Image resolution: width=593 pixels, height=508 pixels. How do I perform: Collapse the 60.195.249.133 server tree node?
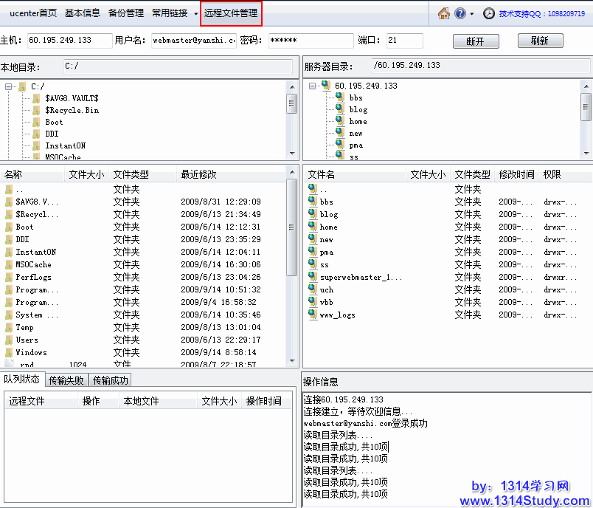(x=313, y=86)
